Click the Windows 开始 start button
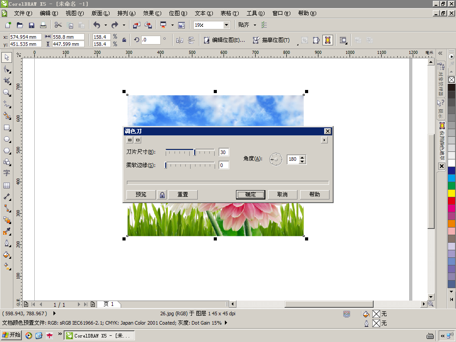 11,335
